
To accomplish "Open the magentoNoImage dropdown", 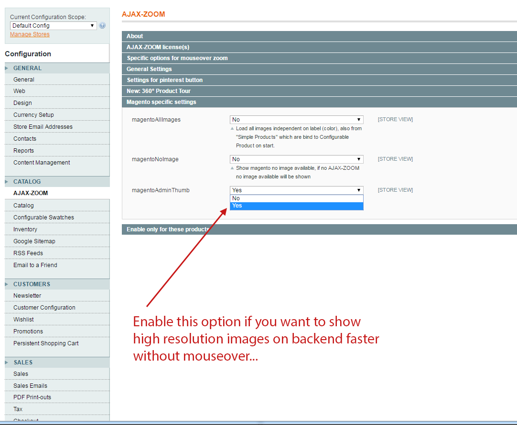I will pyautogui.click(x=296, y=159).
